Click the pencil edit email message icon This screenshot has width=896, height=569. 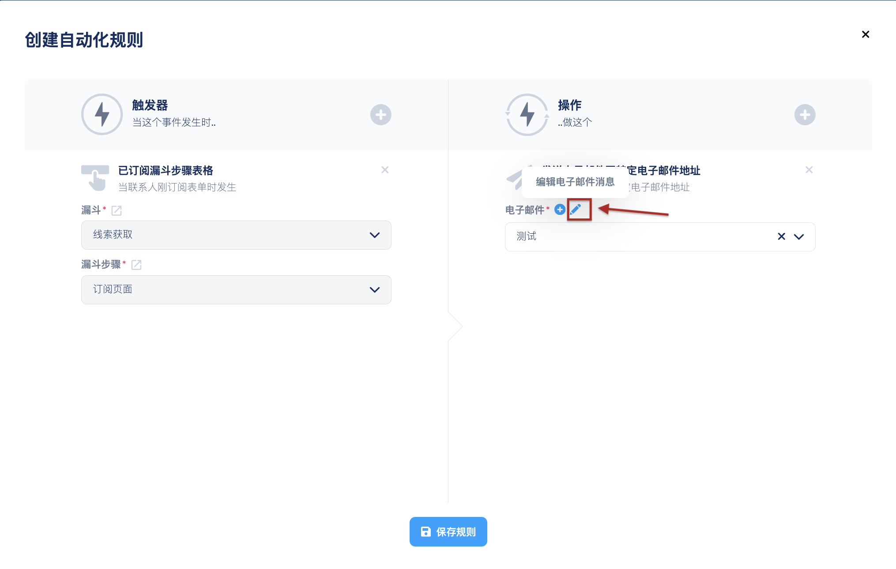pos(576,210)
